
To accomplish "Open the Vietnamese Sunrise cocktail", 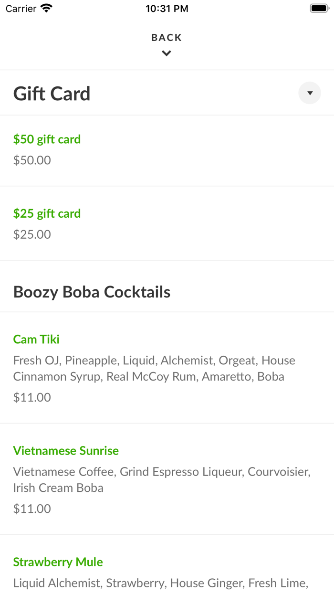I will (x=66, y=451).
